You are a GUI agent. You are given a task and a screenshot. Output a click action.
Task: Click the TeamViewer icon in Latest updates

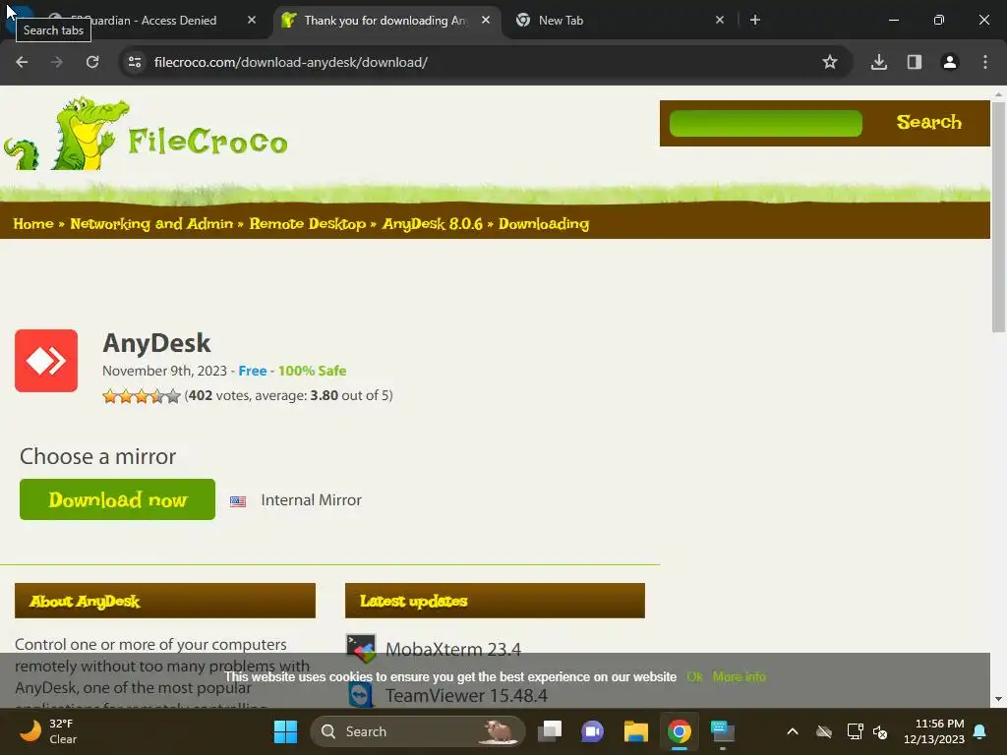[x=361, y=695]
